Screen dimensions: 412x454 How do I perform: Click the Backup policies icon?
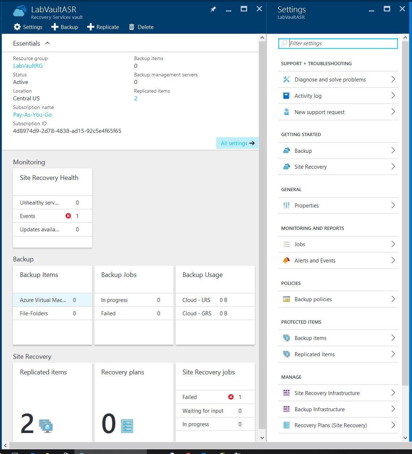pos(286,299)
